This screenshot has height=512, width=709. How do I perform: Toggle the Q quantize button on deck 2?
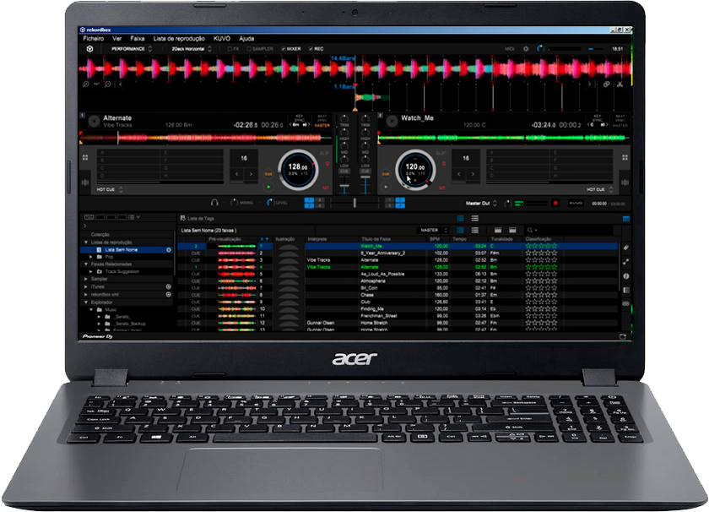(444, 163)
